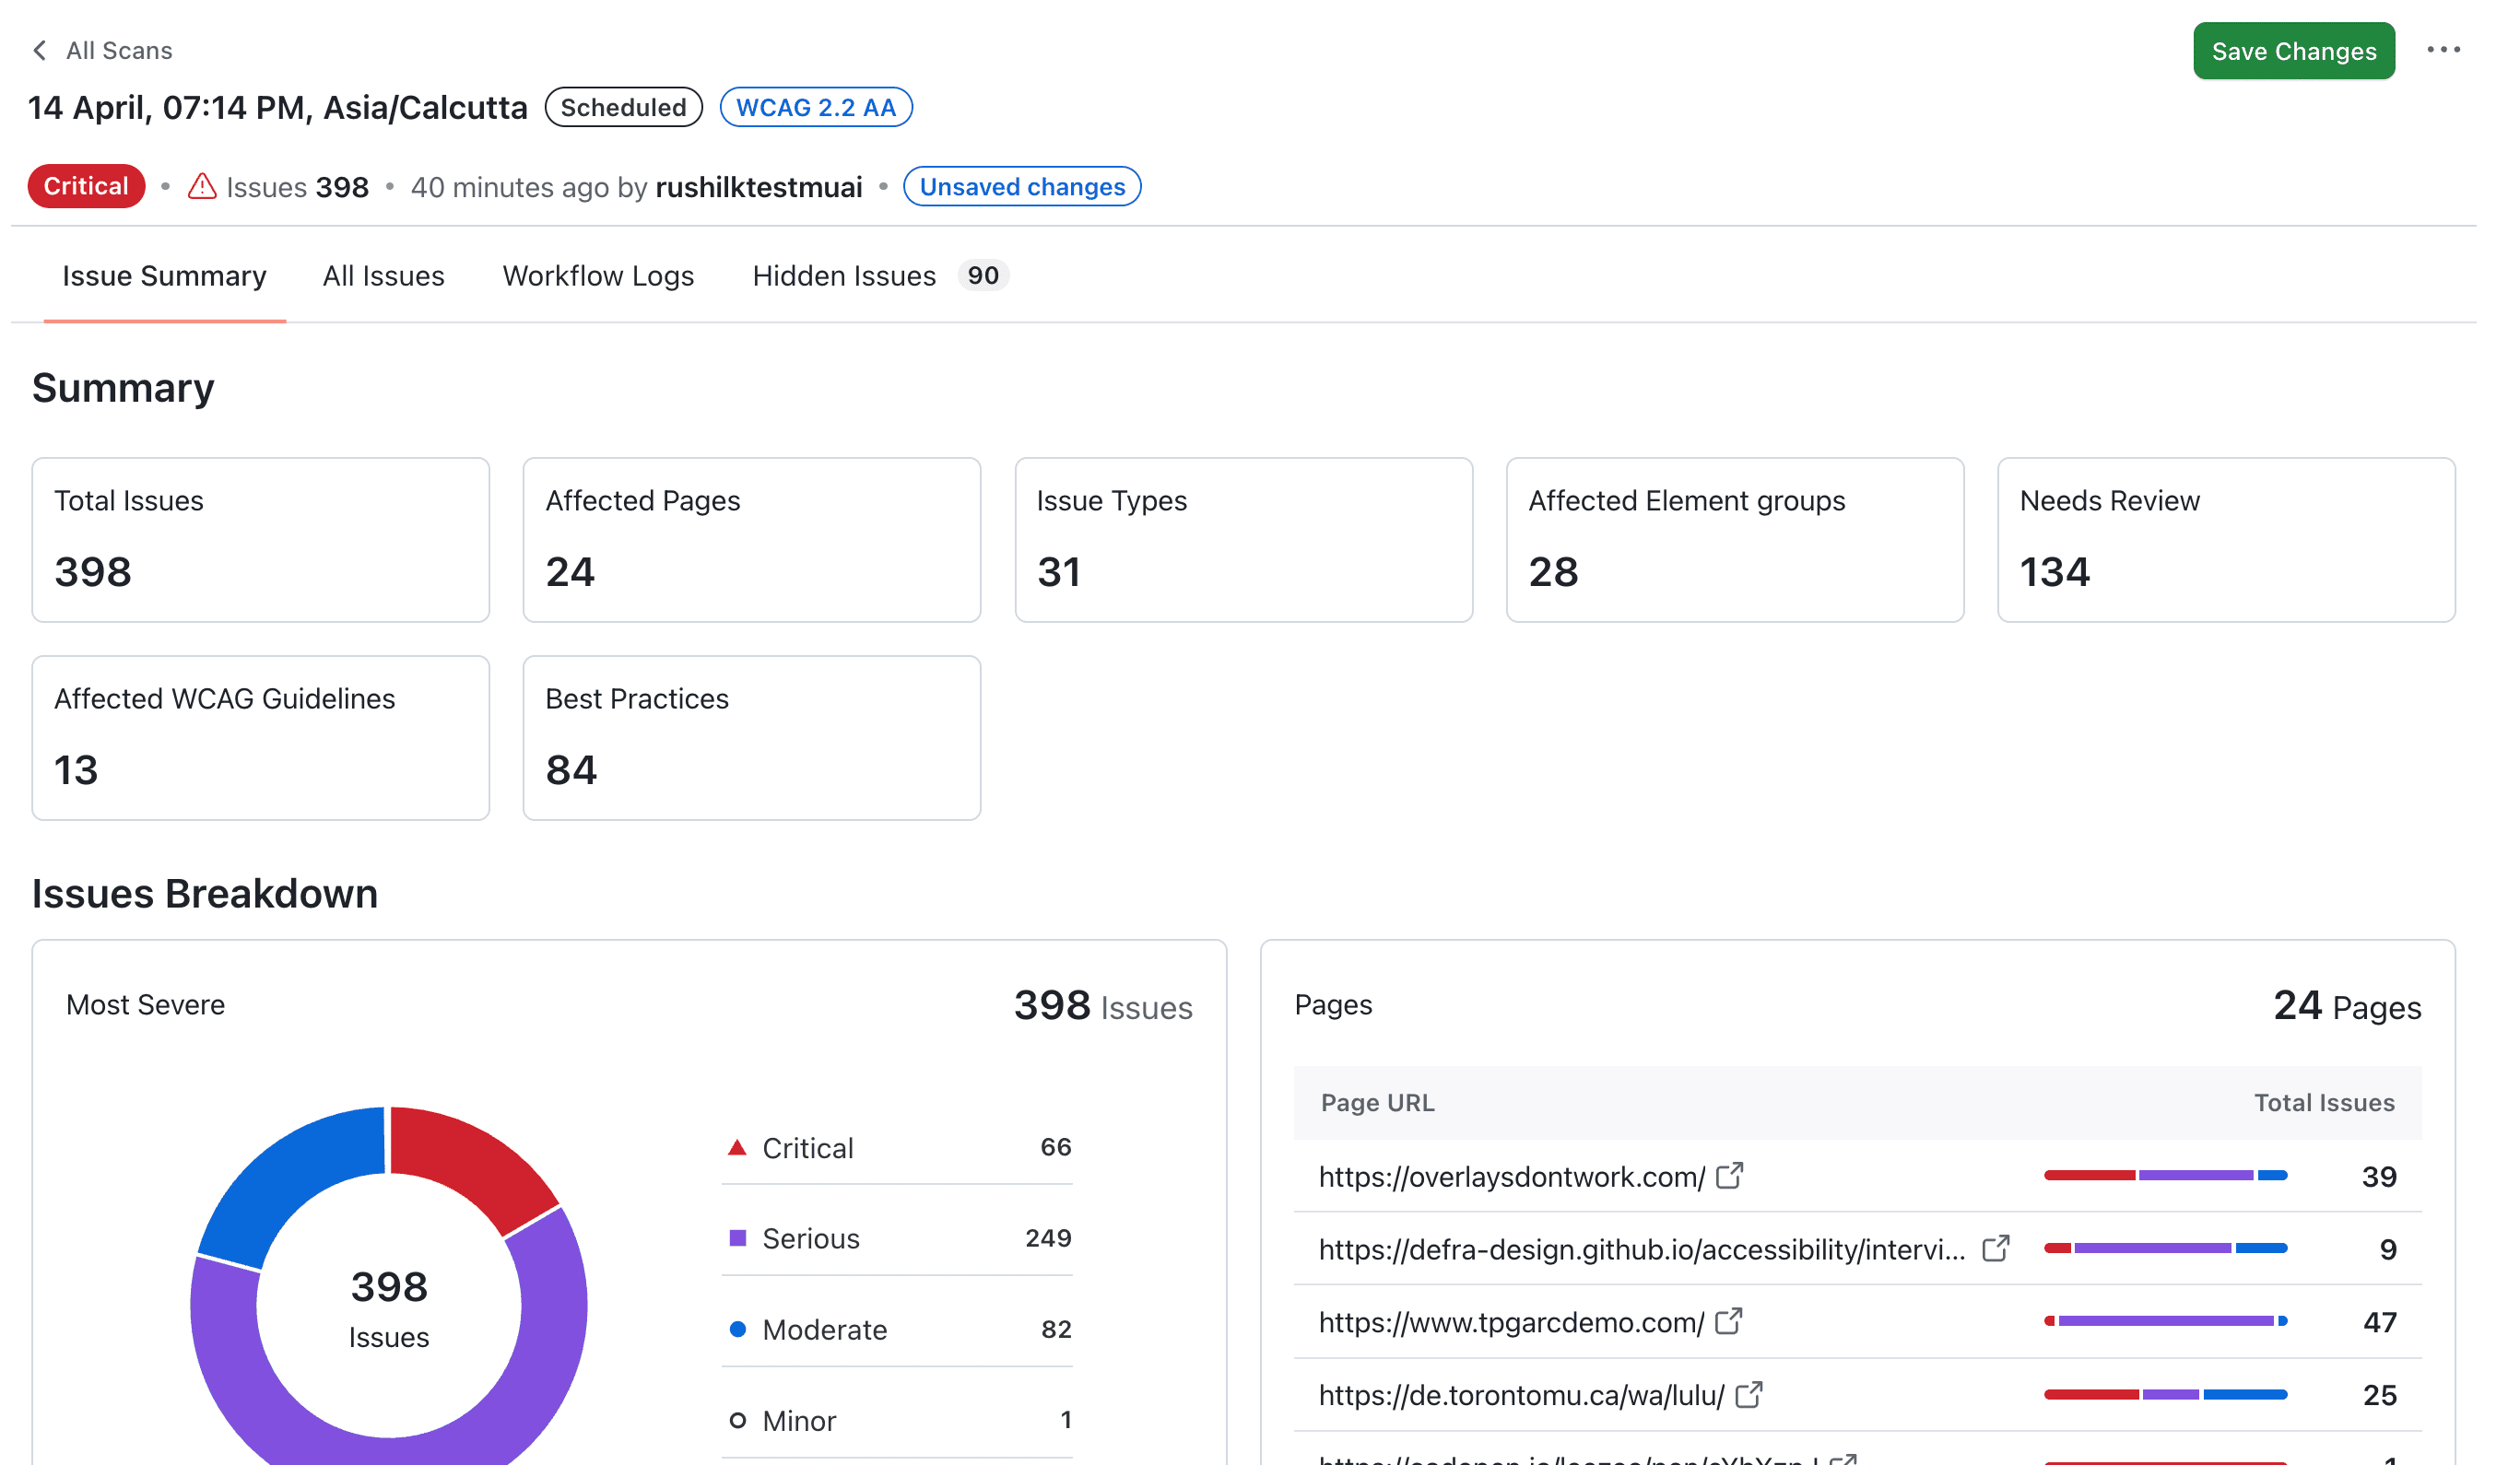Open de.torontomu.ca external link icon
Screen dimensions: 2520x1465
tap(1748, 1395)
